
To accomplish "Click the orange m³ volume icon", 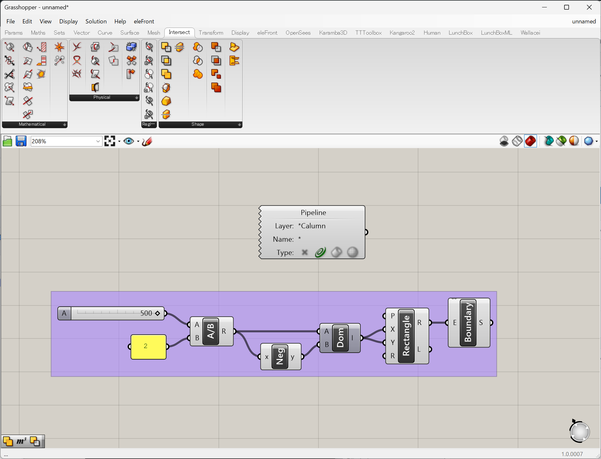I will [21, 441].
